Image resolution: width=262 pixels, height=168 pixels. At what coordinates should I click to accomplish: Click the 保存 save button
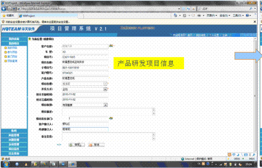77,145
